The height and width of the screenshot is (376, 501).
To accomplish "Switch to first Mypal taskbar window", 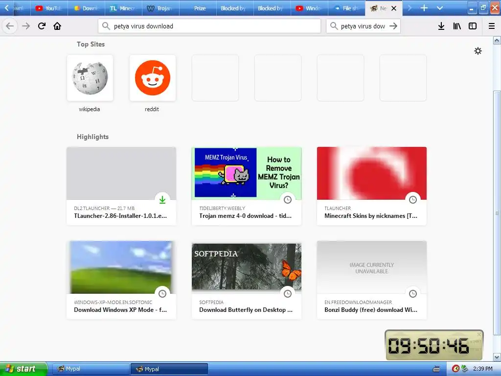I will pos(91,369).
